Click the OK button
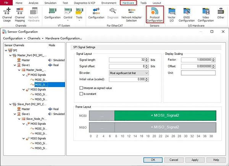 (153, 160)
